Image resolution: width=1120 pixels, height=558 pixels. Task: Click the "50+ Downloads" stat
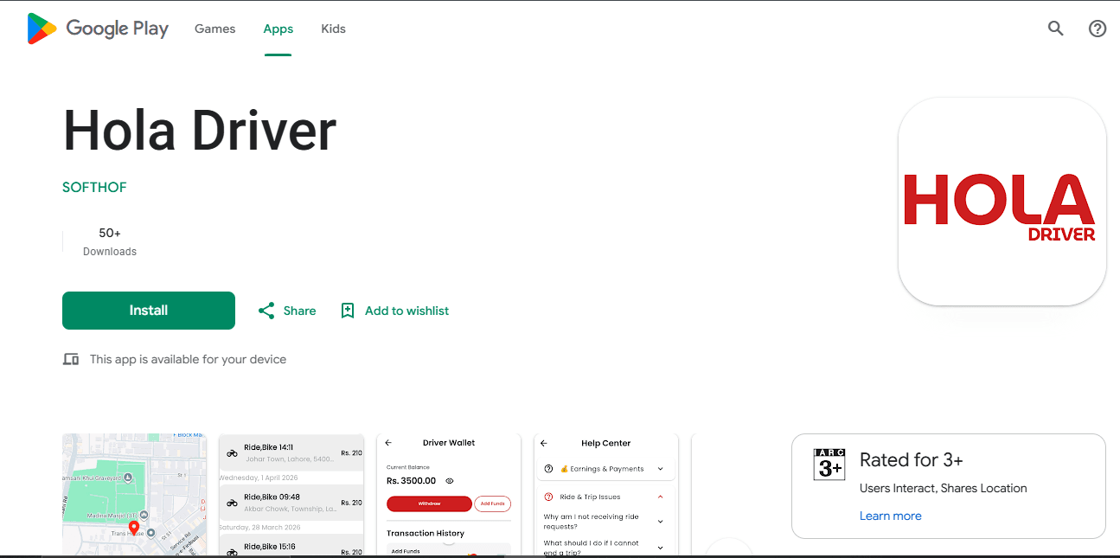110,241
